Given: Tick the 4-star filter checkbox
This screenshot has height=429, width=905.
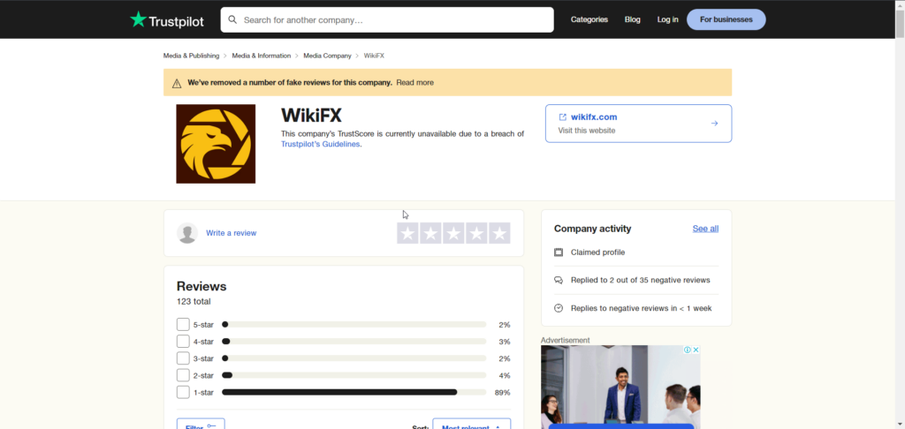Looking at the screenshot, I should coord(183,342).
